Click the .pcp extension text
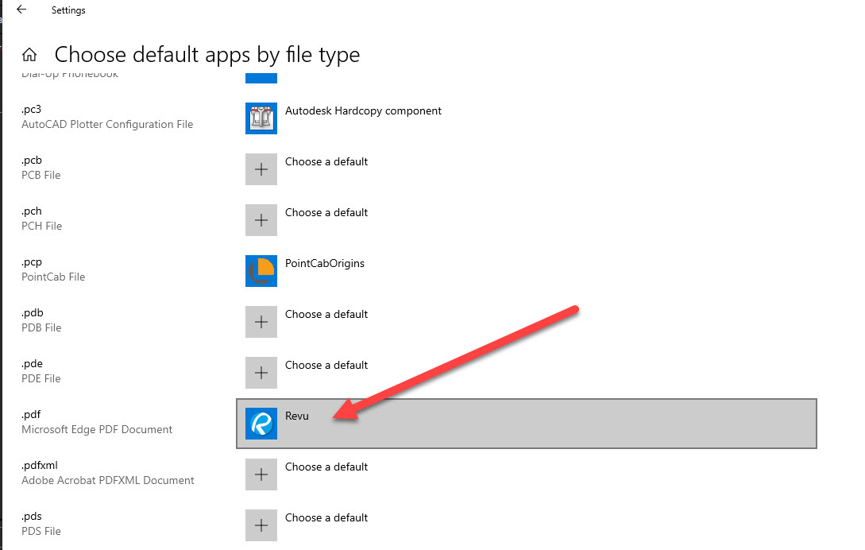The image size is (865, 550). [x=32, y=262]
